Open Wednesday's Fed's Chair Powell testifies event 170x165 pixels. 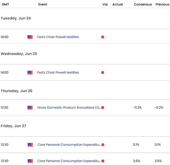pyautogui.click(x=58, y=72)
